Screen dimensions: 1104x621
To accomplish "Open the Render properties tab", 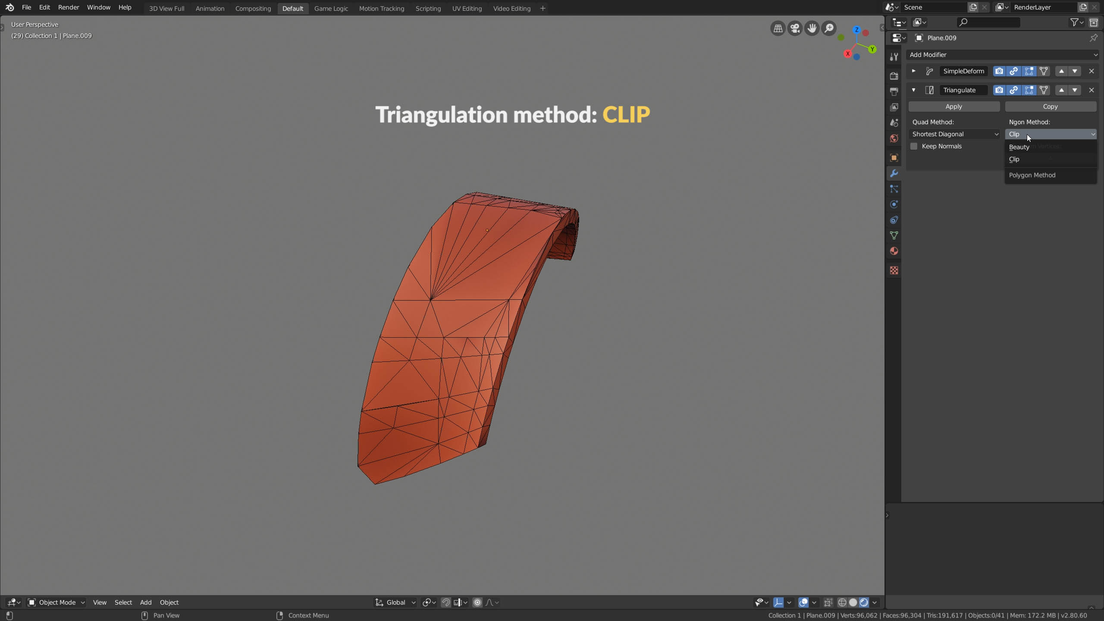I will (x=894, y=76).
